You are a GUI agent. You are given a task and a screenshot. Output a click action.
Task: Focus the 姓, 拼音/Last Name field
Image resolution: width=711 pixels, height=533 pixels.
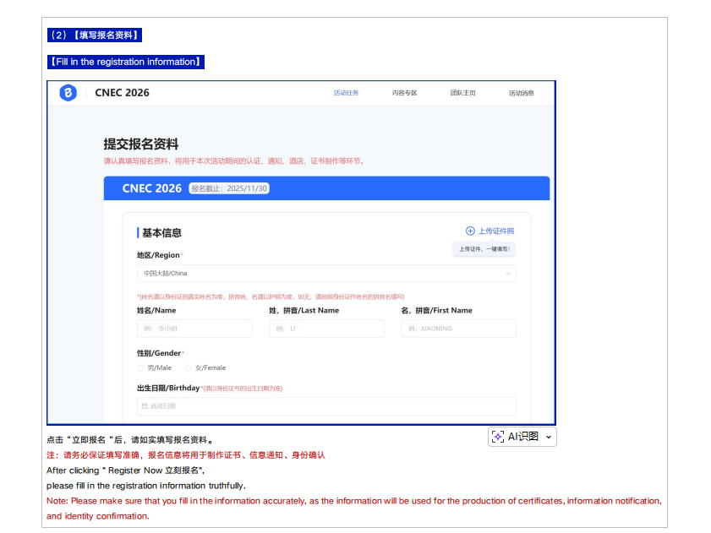(x=326, y=329)
